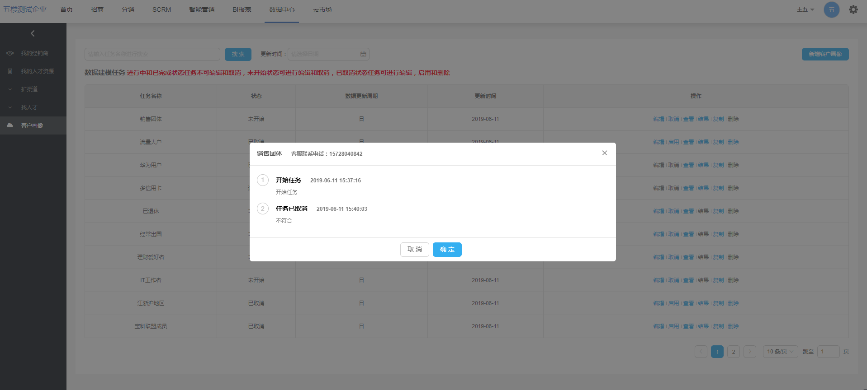Click the 新增客户画像 button

[x=825, y=54]
